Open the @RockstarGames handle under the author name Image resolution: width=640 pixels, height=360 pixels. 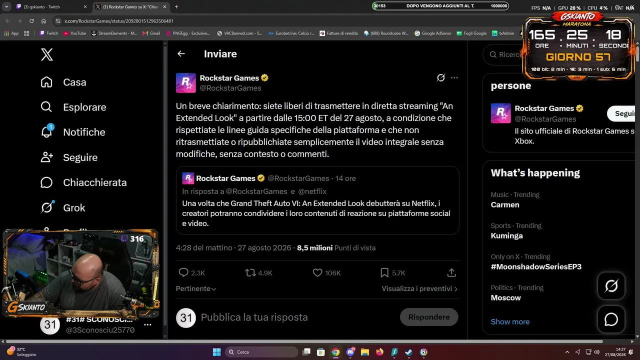click(x=230, y=88)
